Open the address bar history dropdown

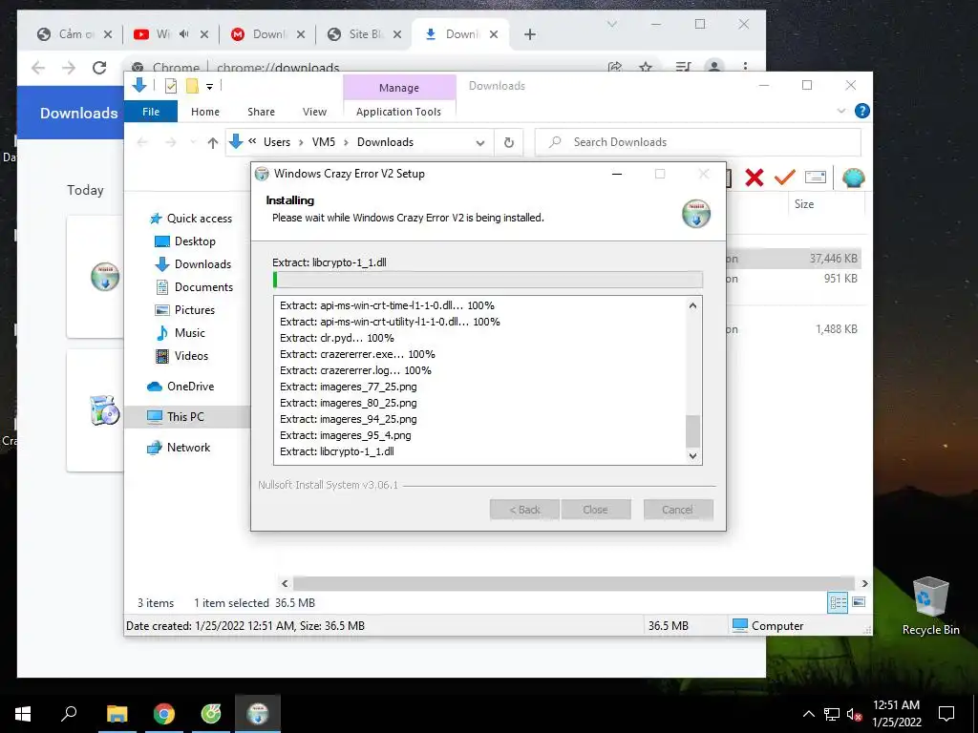[x=480, y=143]
